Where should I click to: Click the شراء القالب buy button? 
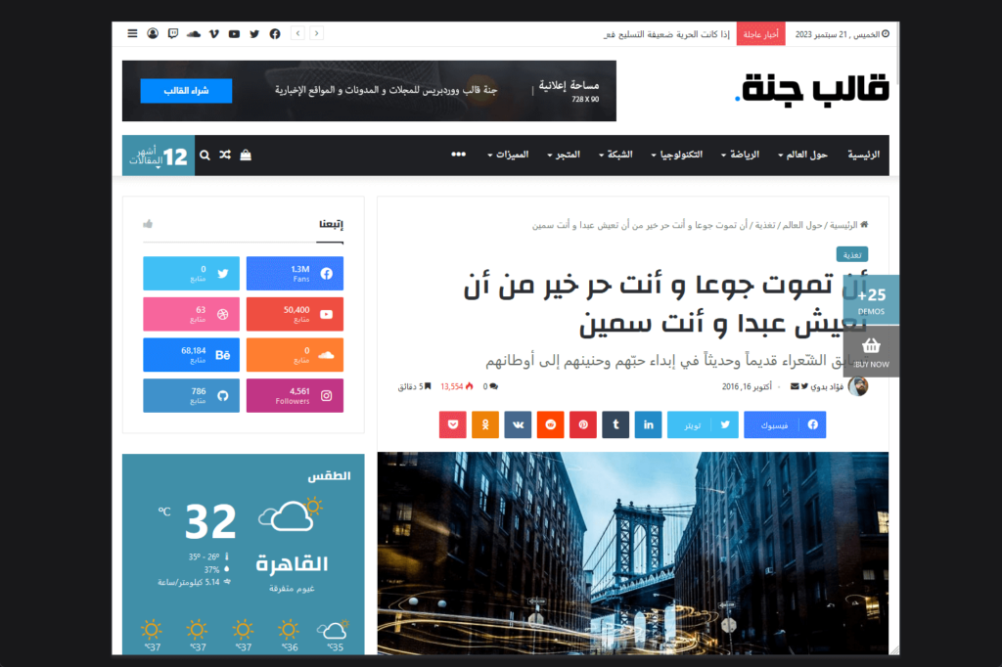click(186, 91)
